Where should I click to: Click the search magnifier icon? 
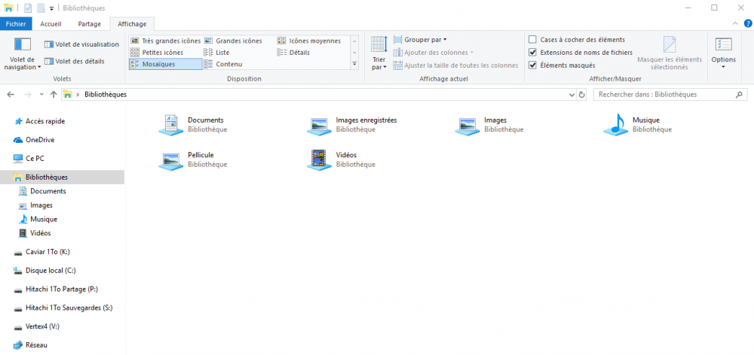coord(739,95)
